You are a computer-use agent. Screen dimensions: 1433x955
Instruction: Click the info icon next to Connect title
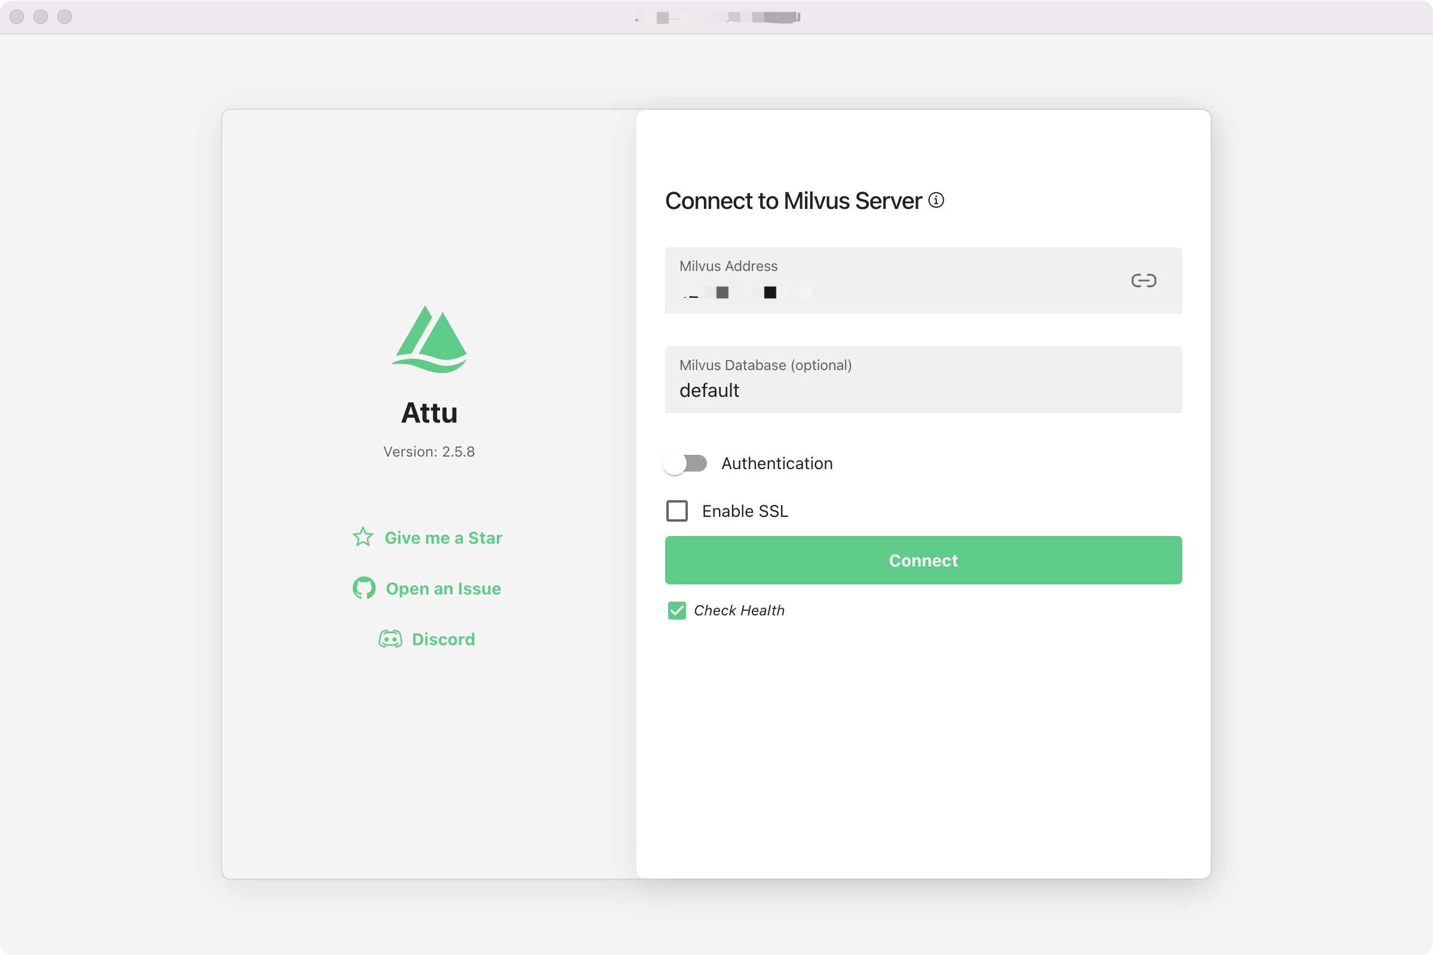[936, 201]
